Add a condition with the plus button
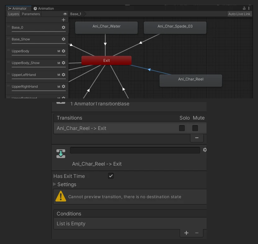258x244 pixels. point(186,233)
